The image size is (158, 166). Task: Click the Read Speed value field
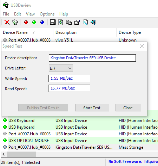pyautogui.click(x=69, y=88)
